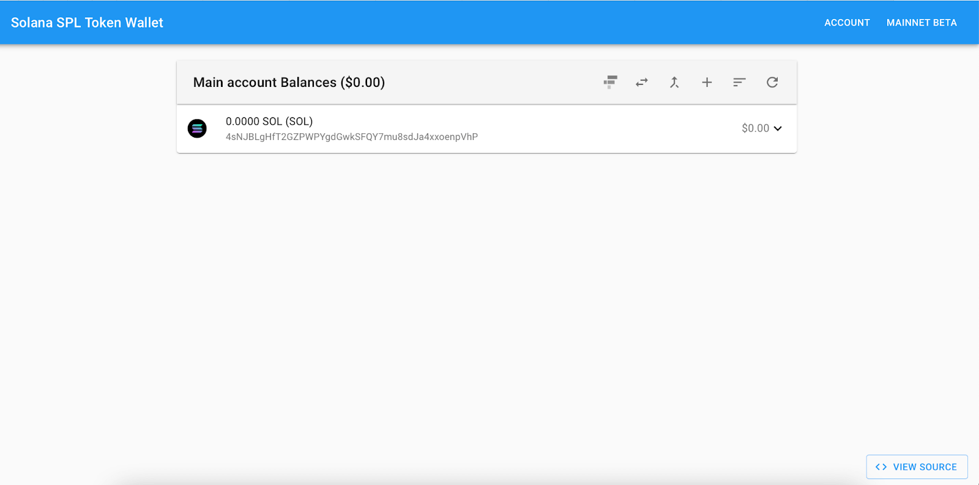Add a token with plus icon
The height and width of the screenshot is (485, 979).
coord(707,82)
